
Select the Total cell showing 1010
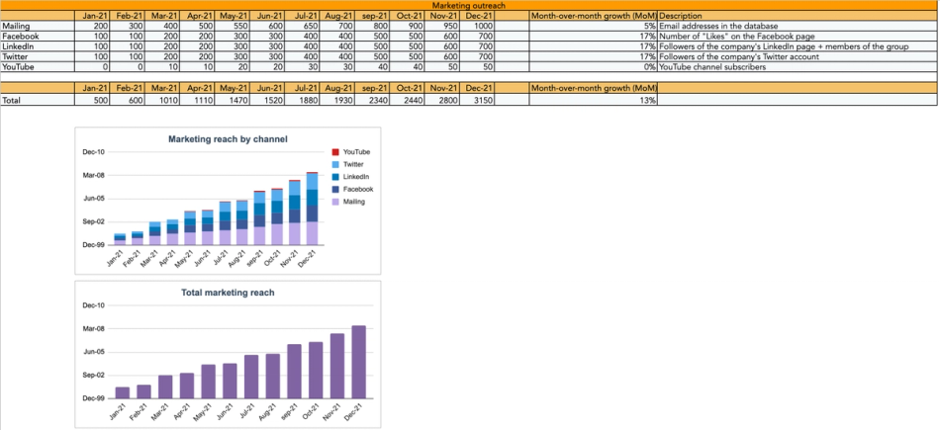pos(162,101)
